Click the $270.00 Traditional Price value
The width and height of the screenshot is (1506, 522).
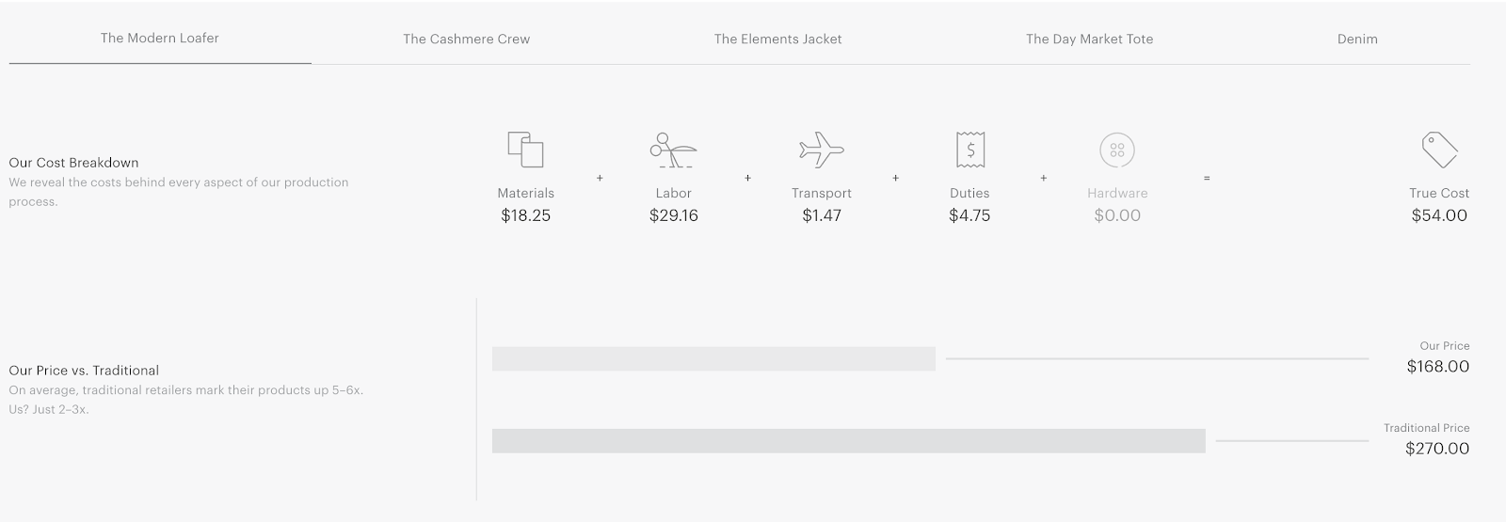click(1436, 449)
